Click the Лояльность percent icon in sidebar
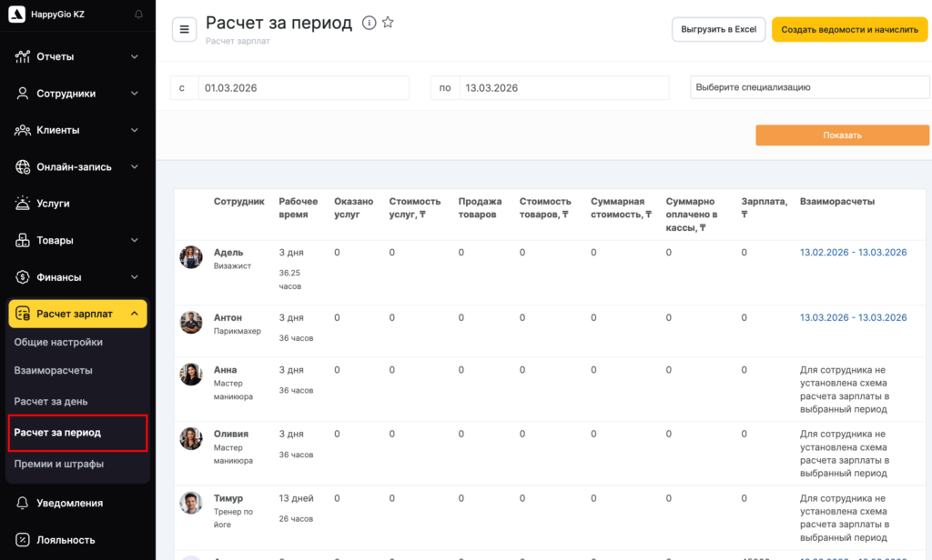This screenshot has width=932, height=560. [x=23, y=539]
